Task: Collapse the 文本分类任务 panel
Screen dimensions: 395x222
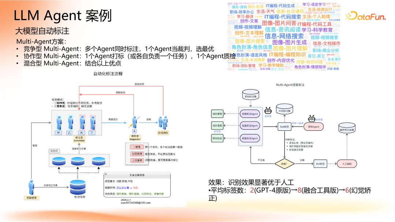Action: (x=106, y=174)
